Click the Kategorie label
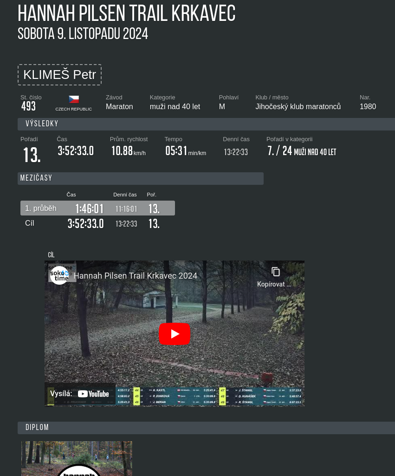This screenshot has width=395, height=476. pyautogui.click(x=162, y=98)
